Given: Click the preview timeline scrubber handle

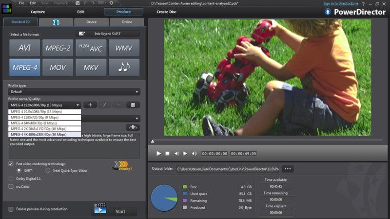Looking at the screenshot, I should coord(153,141).
